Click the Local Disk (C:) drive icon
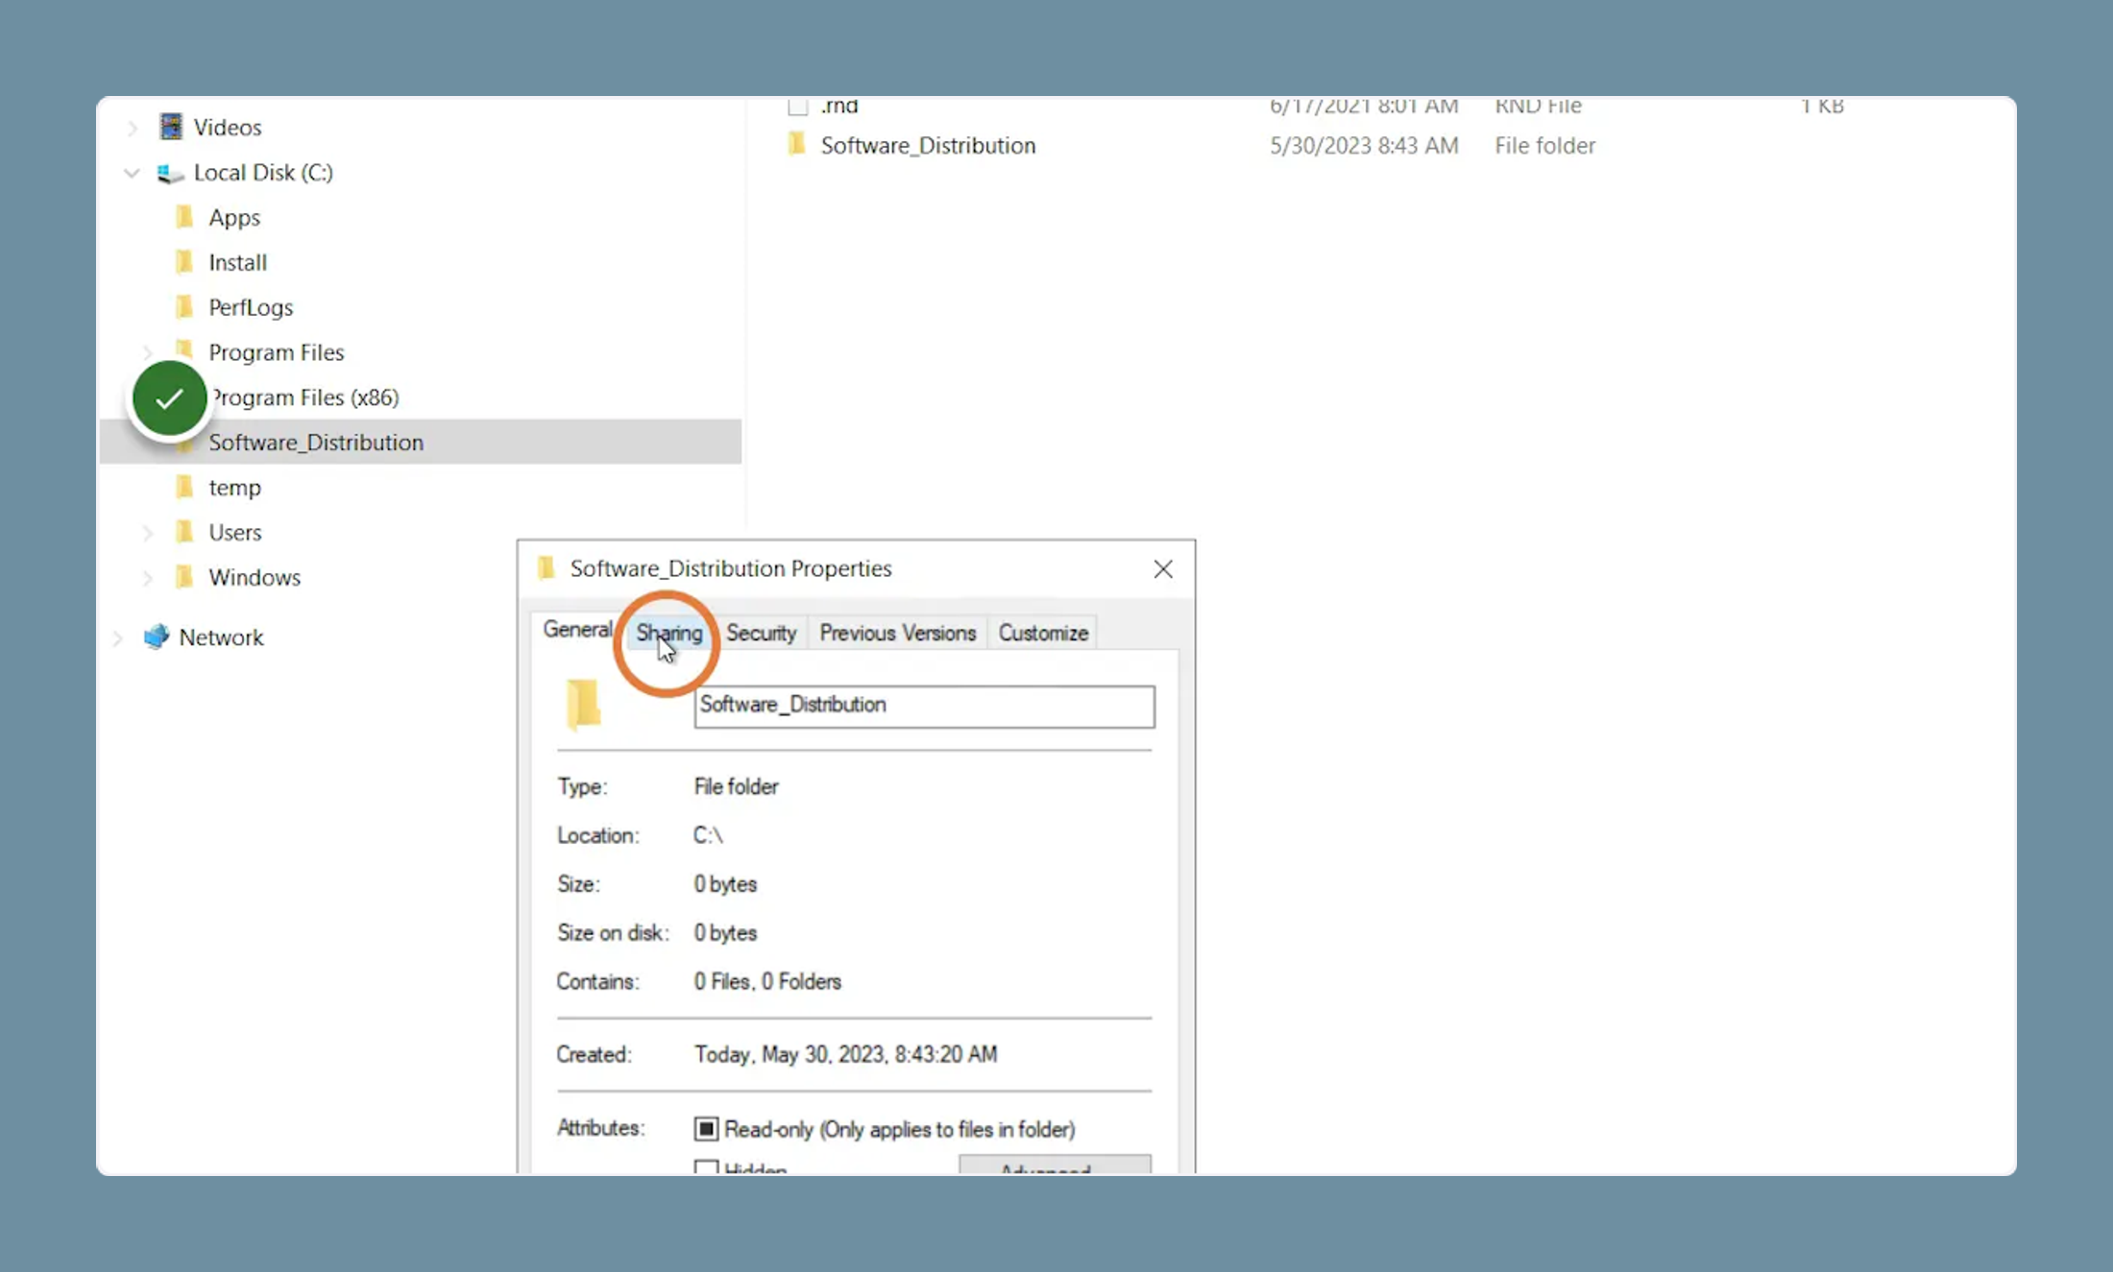This screenshot has height=1272, width=2113. point(170,173)
